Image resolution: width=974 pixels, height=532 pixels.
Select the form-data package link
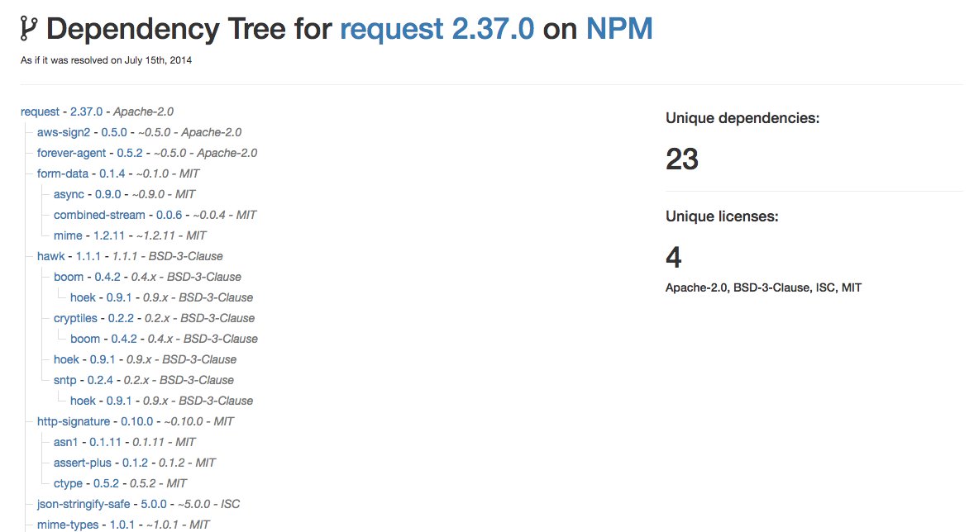point(63,173)
